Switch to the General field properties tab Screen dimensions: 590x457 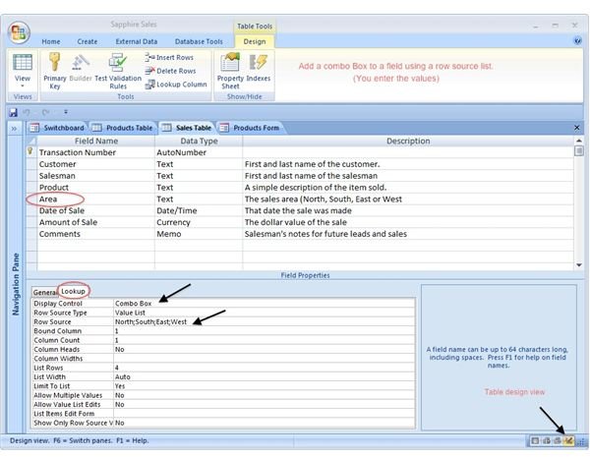pyautogui.click(x=45, y=292)
